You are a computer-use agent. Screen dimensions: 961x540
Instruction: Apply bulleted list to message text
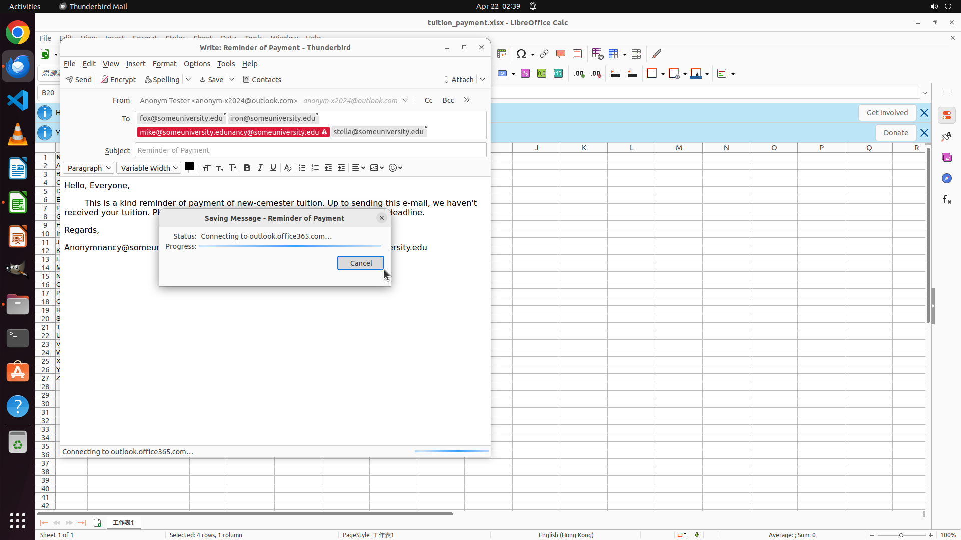[302, 168]
